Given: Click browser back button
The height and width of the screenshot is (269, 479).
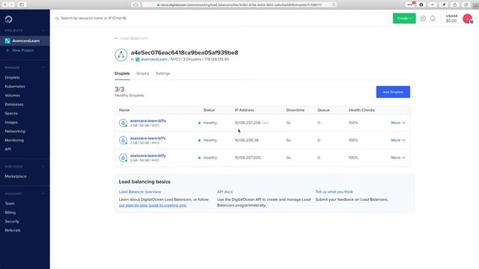Looking at the screenshot, I should (x=5, y=4).
